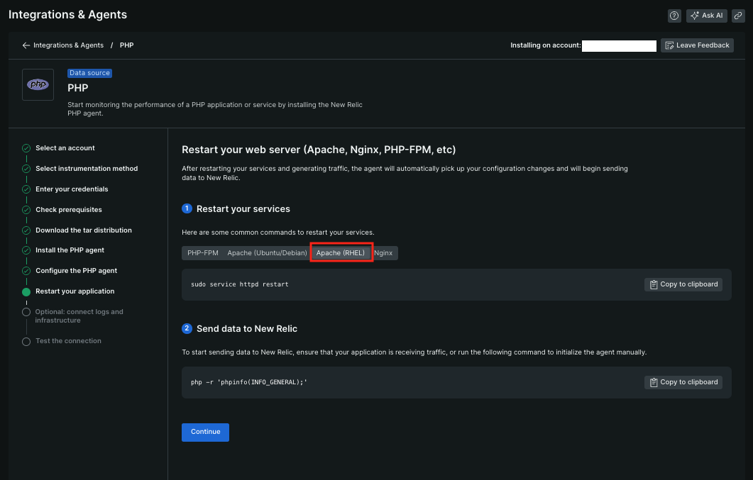Select the Apache (RHEL) tab
The image size is (753, 480).
pos(341,253)
